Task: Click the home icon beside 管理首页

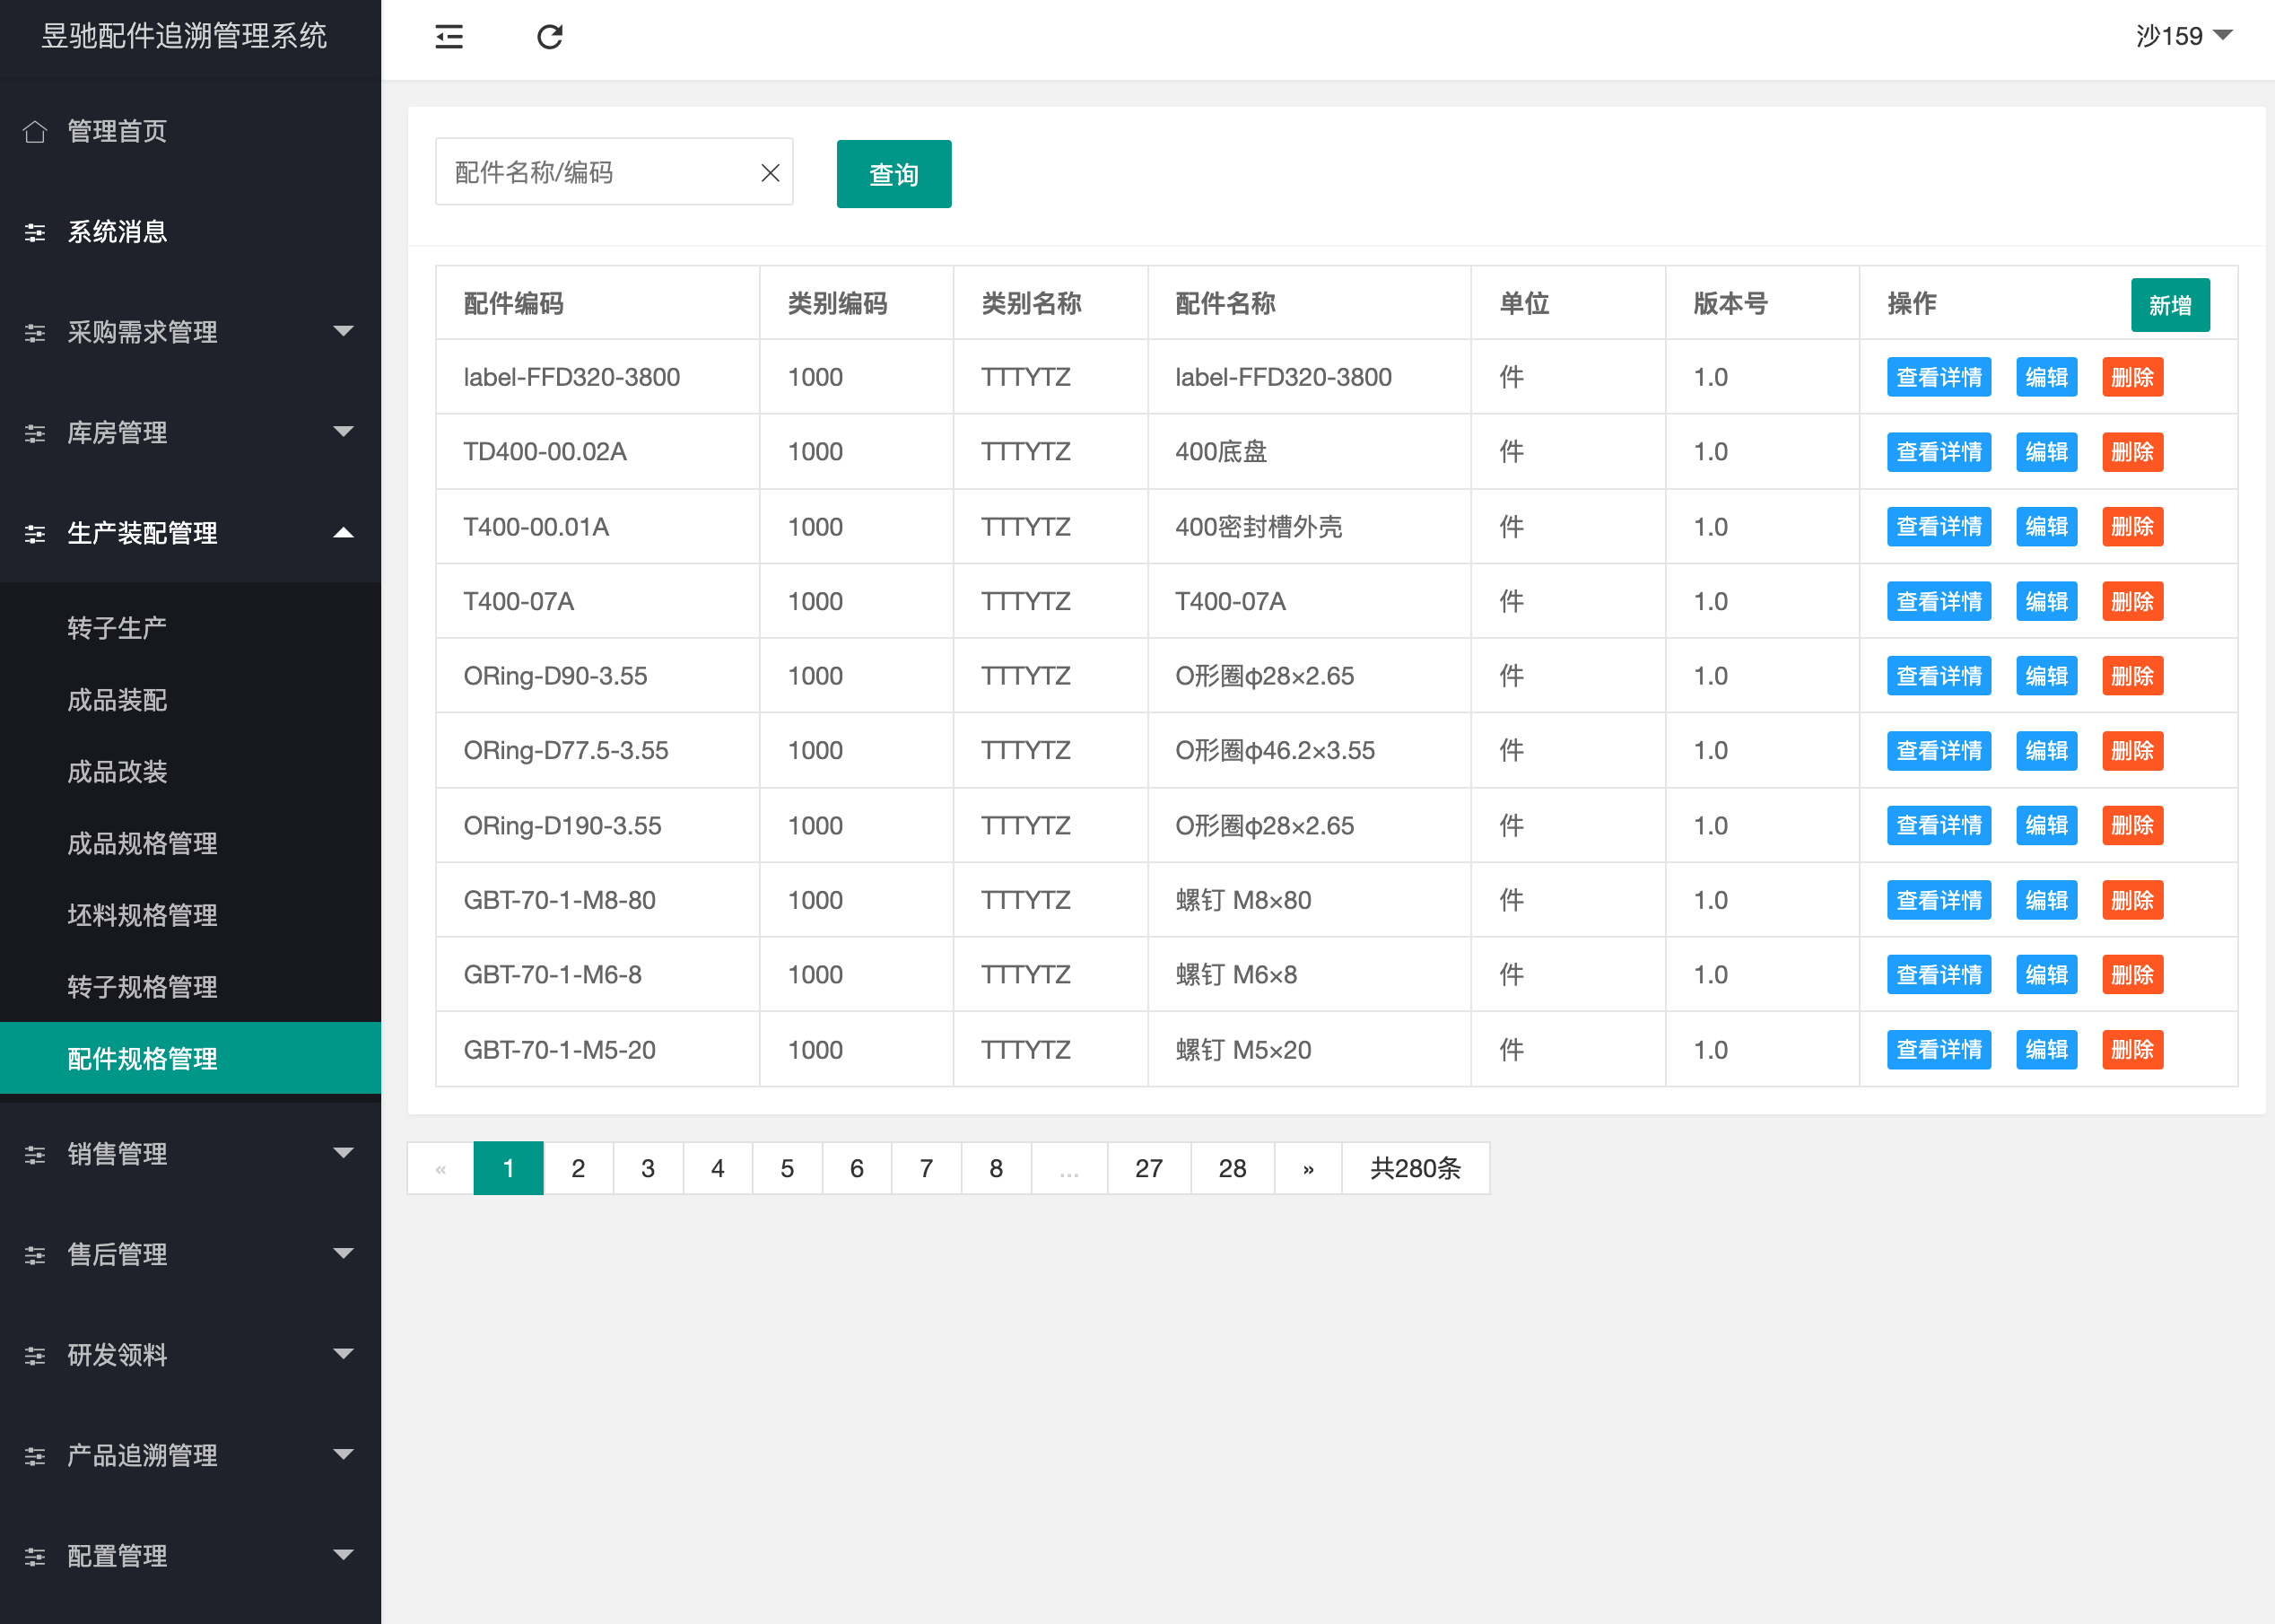Action: click(x=35, y=131)
